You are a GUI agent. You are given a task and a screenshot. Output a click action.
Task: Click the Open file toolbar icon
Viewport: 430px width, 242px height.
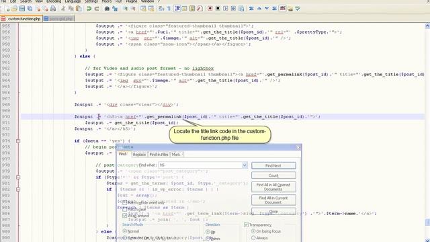click(14, 9)
